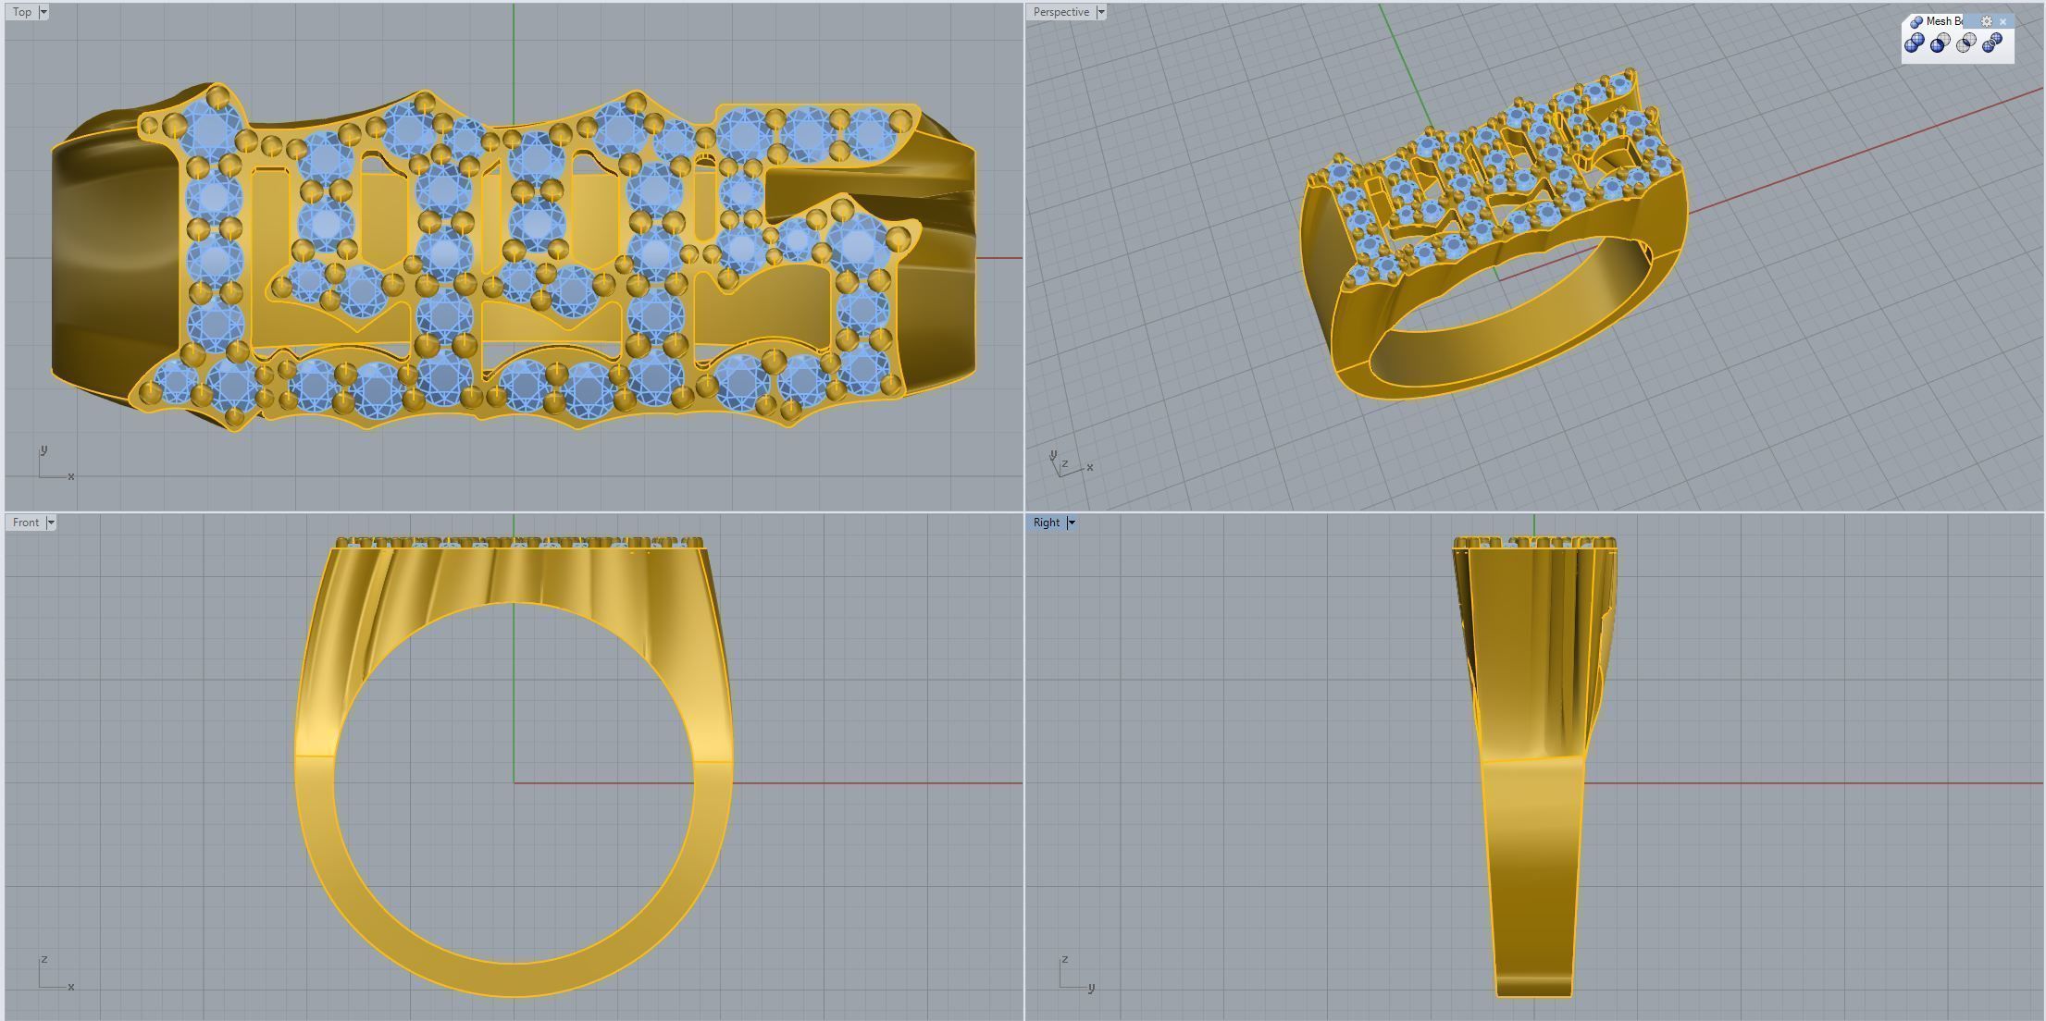The width and height of the screenshot is (2046, 1021).
Task: Open the Right viewport menu arrow
Action: pyautogui.click(x=1072, y=523)
